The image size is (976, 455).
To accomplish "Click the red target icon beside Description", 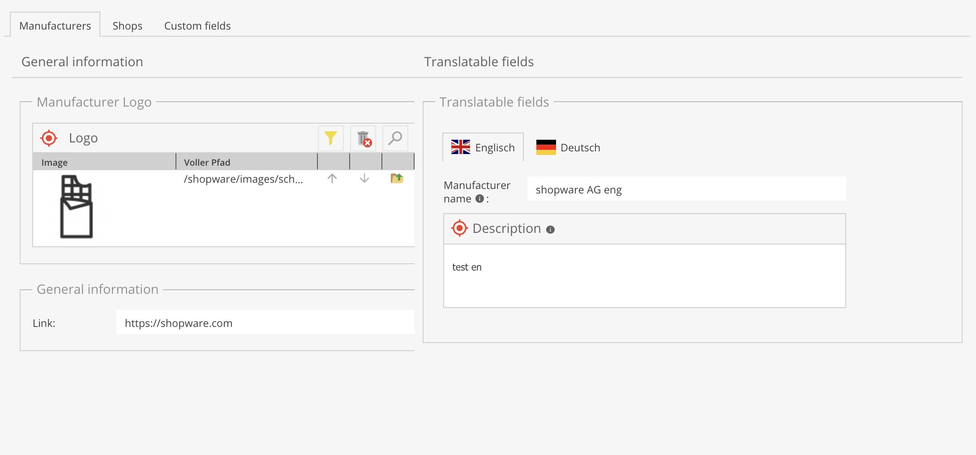I will click(459, 228).
